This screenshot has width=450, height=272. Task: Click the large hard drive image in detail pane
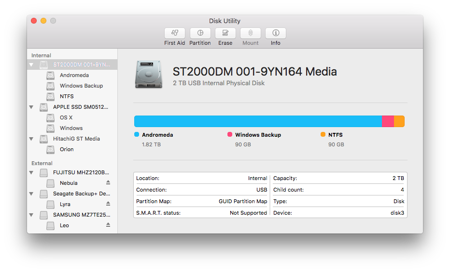point(149,74)
